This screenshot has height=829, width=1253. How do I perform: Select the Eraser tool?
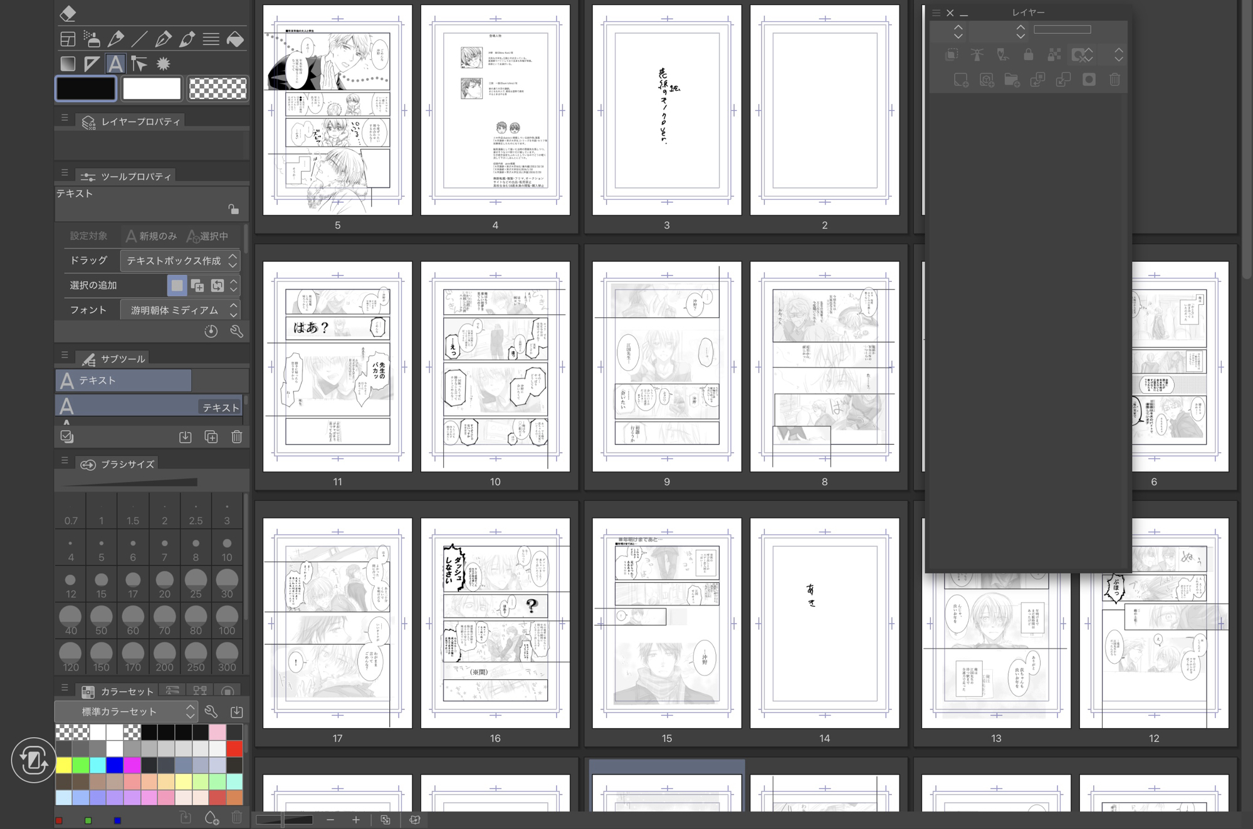(x=68, y=13)
